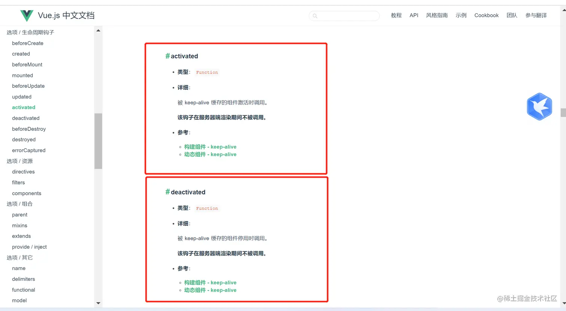Open the 示例 nav item

461,15
